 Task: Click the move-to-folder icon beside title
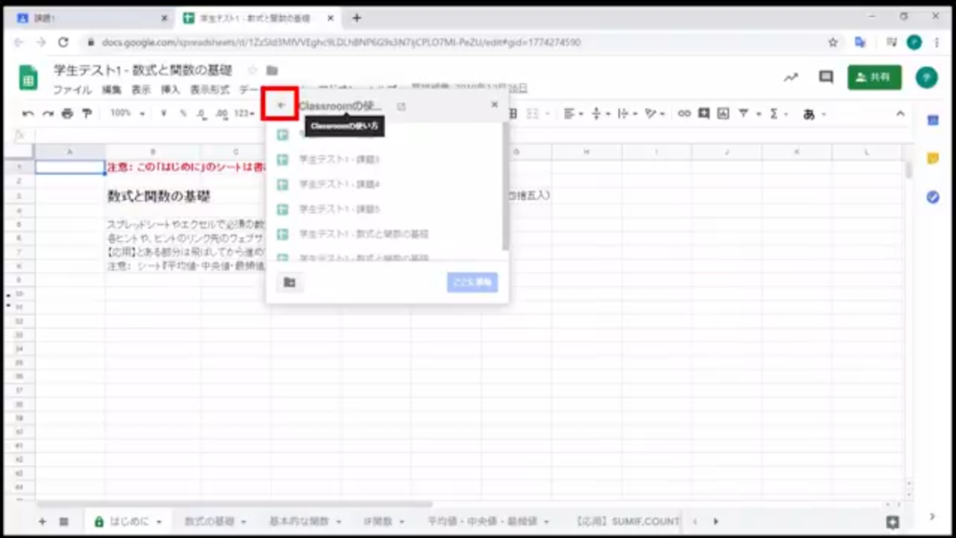(272, 70)
